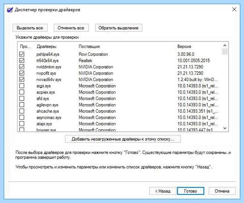Uncheck the nvvad64v.sys checkbox
This screenshot has width=244, height=203.
(22, 79)
